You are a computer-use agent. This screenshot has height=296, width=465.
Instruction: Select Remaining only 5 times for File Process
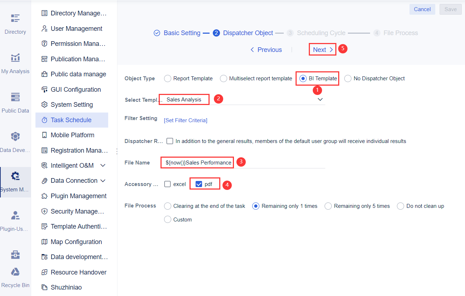pos(328,206)
